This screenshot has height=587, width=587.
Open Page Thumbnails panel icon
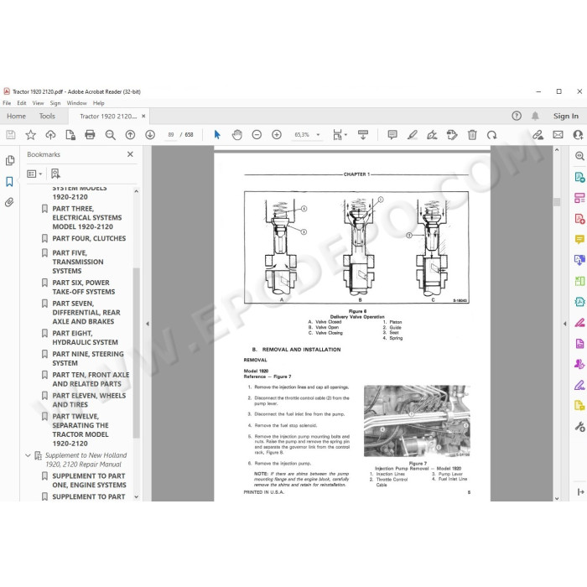click(10, 161)
